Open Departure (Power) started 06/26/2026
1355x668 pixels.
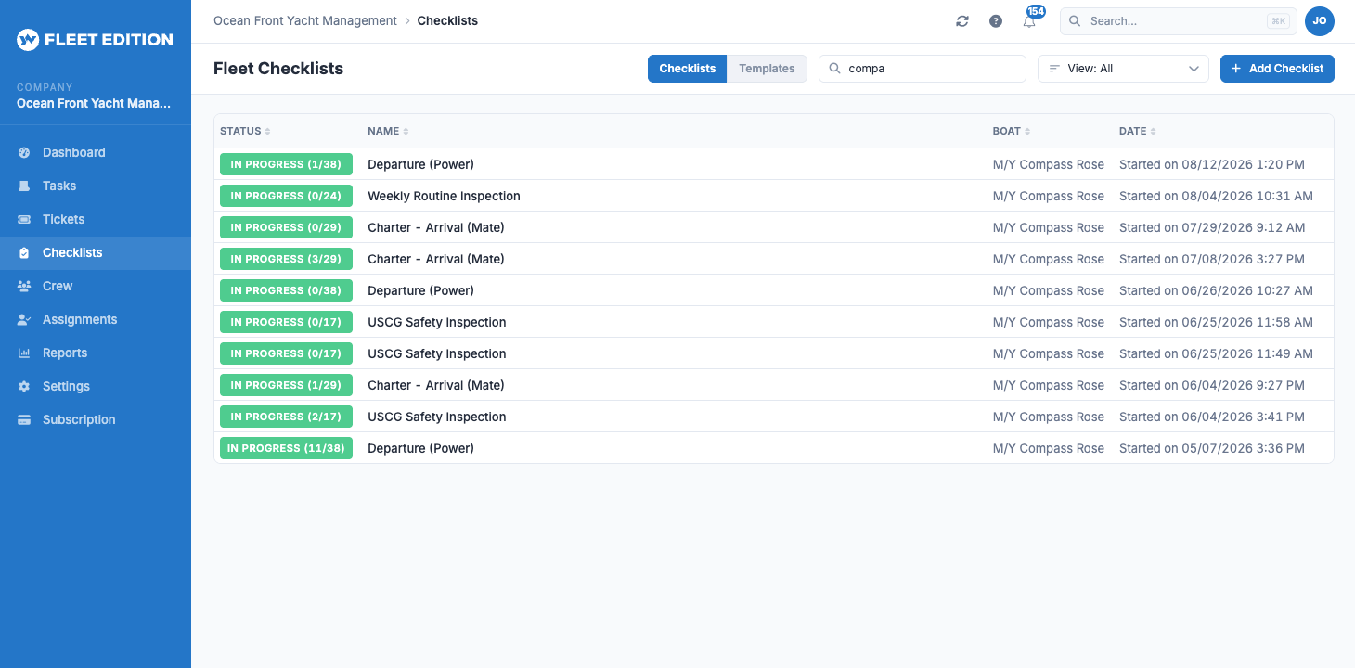(x=420, y=290)
